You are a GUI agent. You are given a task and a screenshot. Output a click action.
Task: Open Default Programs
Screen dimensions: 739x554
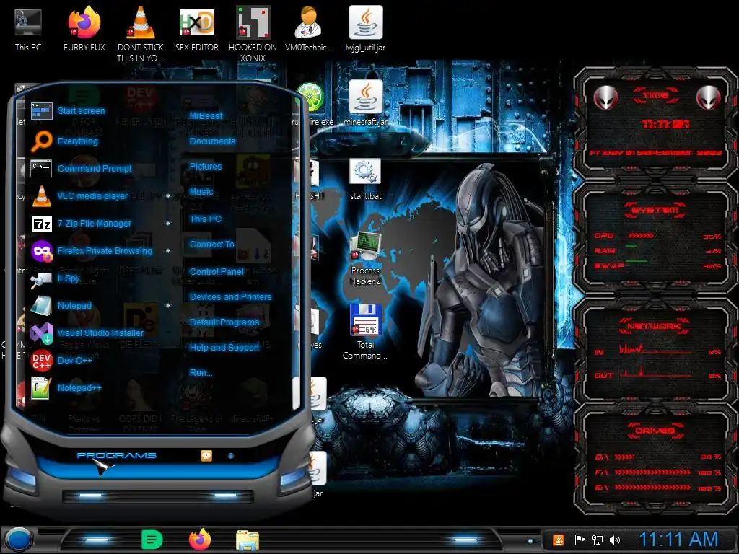[x=224, y=322]
